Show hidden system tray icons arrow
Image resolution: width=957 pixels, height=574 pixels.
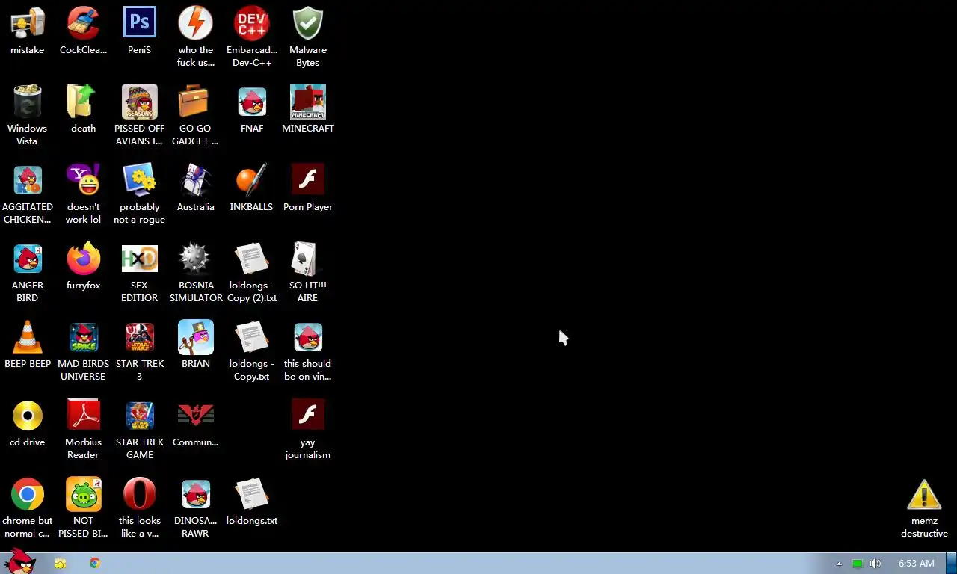pyautogui.click(x=839, y=564)
